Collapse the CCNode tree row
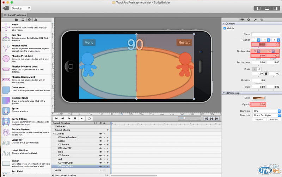This screenshot has height=177, width=282. 54,134
